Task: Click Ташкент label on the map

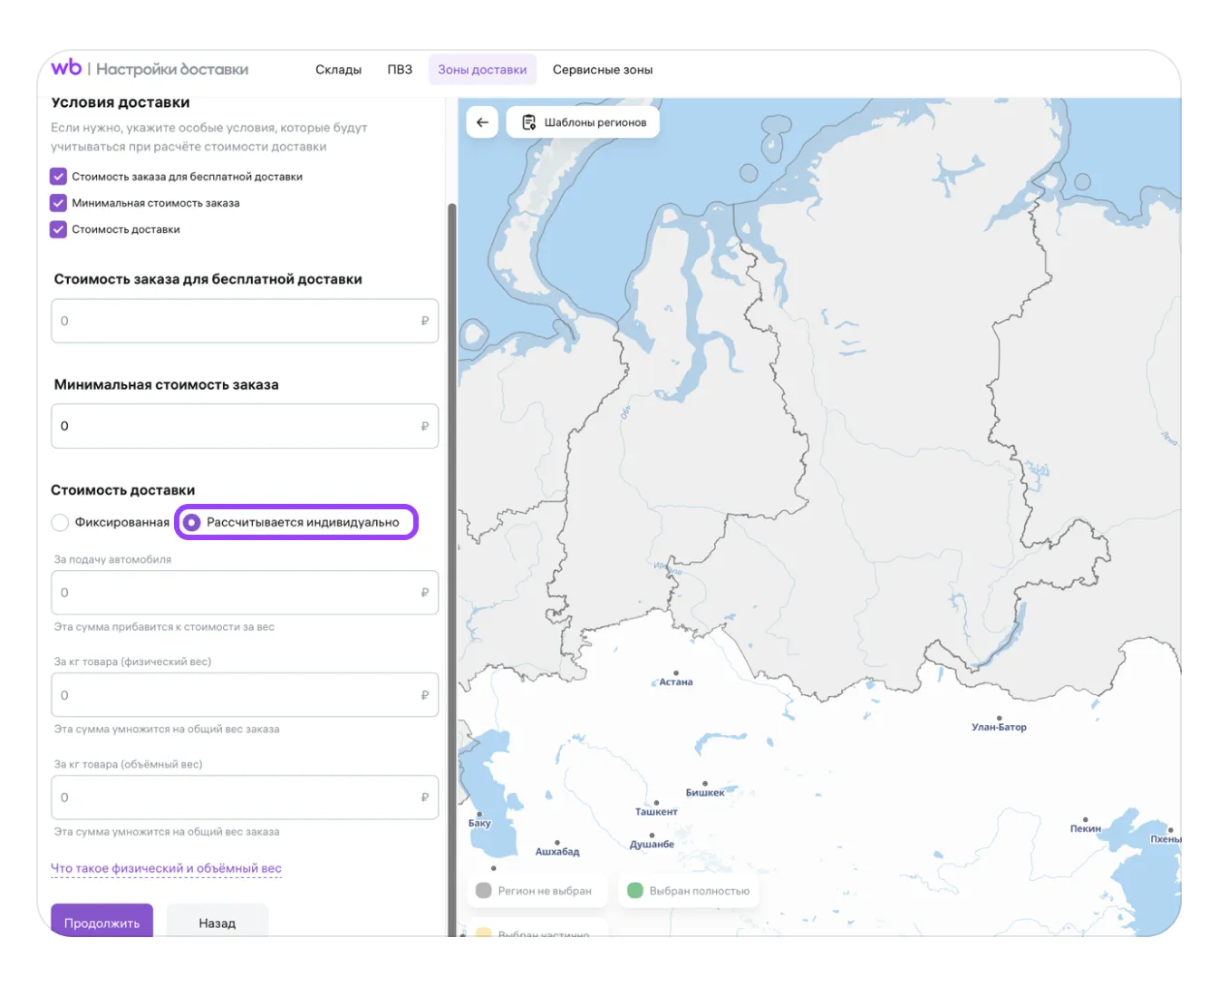Action: 656,812
